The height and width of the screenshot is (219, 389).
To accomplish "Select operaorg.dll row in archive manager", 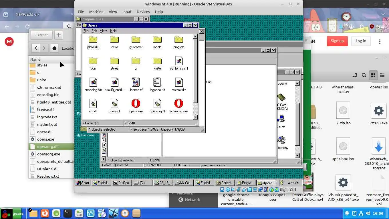I will 51,147.
